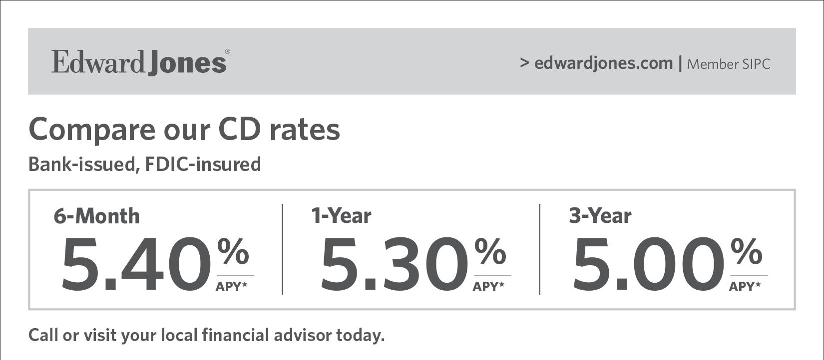Click the APY* footnote under 3-Year rate
Screen dimensions: 824x360
tap(745, 287)
